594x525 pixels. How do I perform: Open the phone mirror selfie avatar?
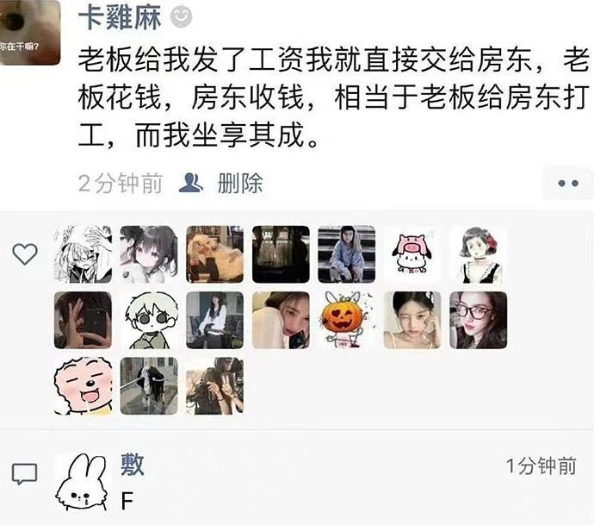pos(83,320)
